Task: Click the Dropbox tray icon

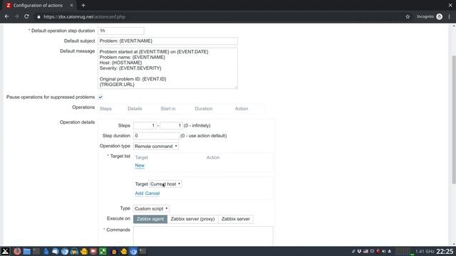Action: pos(359,251)
